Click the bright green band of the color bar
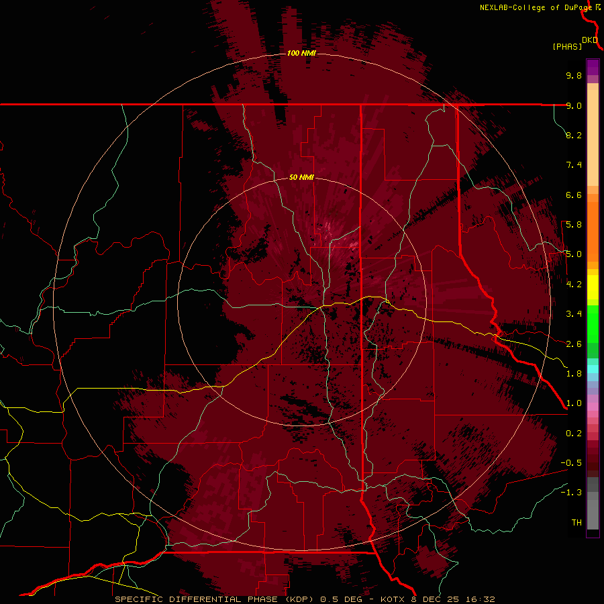Screen dimensions: 604x604 coord(593,323)
